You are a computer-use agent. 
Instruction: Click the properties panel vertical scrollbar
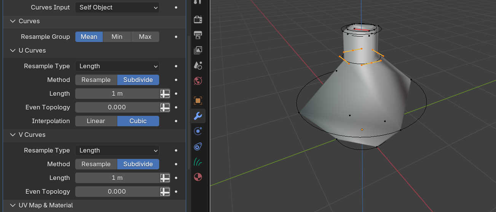pyautogui.click(x=188, y=103)
